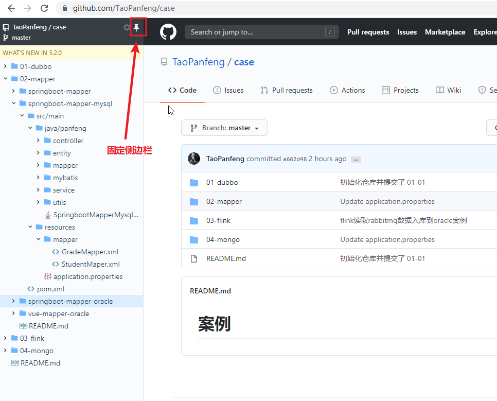Screen dimensions: 497x401
Task: Click the README.md file icon in file list
Action: pyautogui.click(x=194, y=259)
